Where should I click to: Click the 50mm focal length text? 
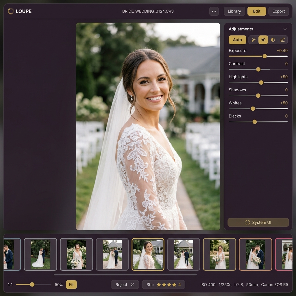[252, 284]
